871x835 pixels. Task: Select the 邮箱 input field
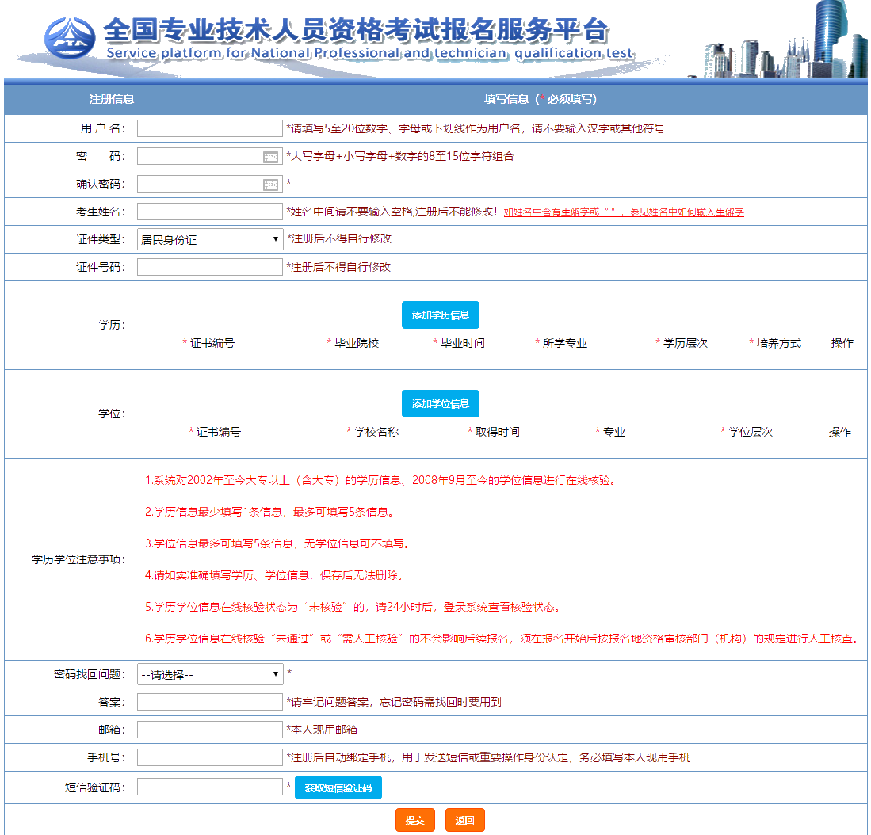click(x=209, y=730)
